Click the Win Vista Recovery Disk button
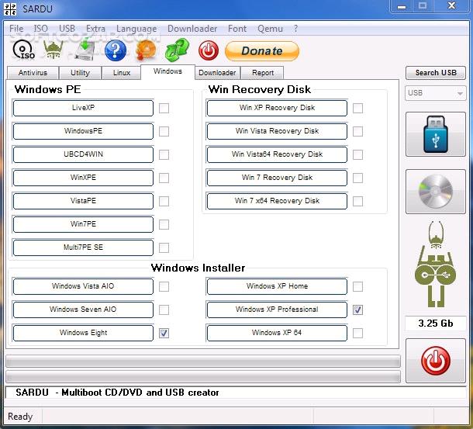The image size is (473, 429). click(x=277, y=131)
